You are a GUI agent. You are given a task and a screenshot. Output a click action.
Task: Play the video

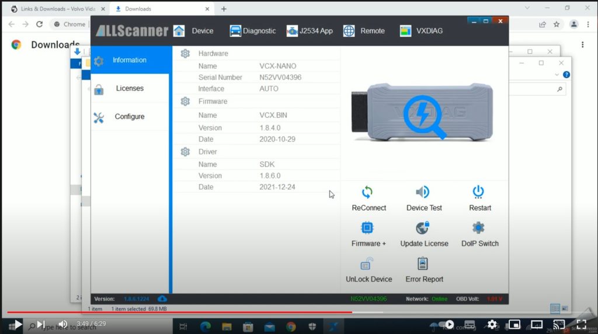tap(18, 325)
